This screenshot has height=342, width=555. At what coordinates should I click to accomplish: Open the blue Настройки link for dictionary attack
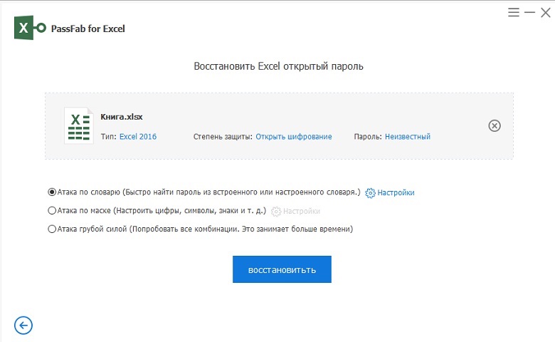point(396,192)
